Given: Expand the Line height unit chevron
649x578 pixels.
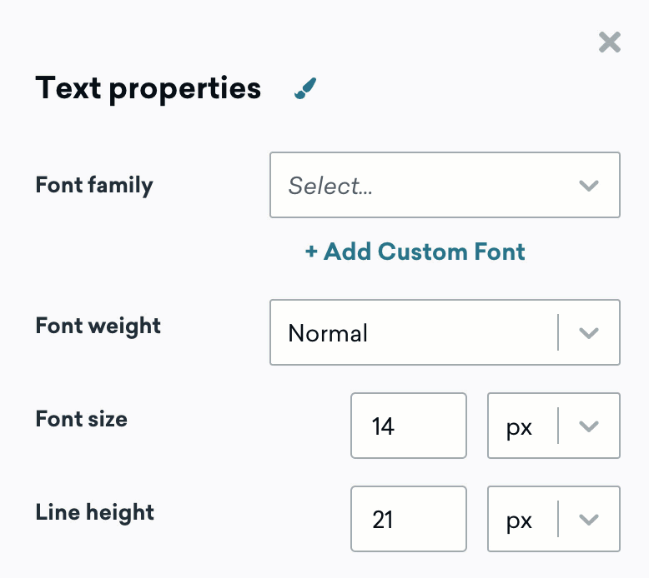Looking at the screenshot, I should pyautogui.click(x=589, y=520).
